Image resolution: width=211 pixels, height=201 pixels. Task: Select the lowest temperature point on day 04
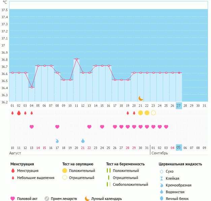click(x=32, y=87)
